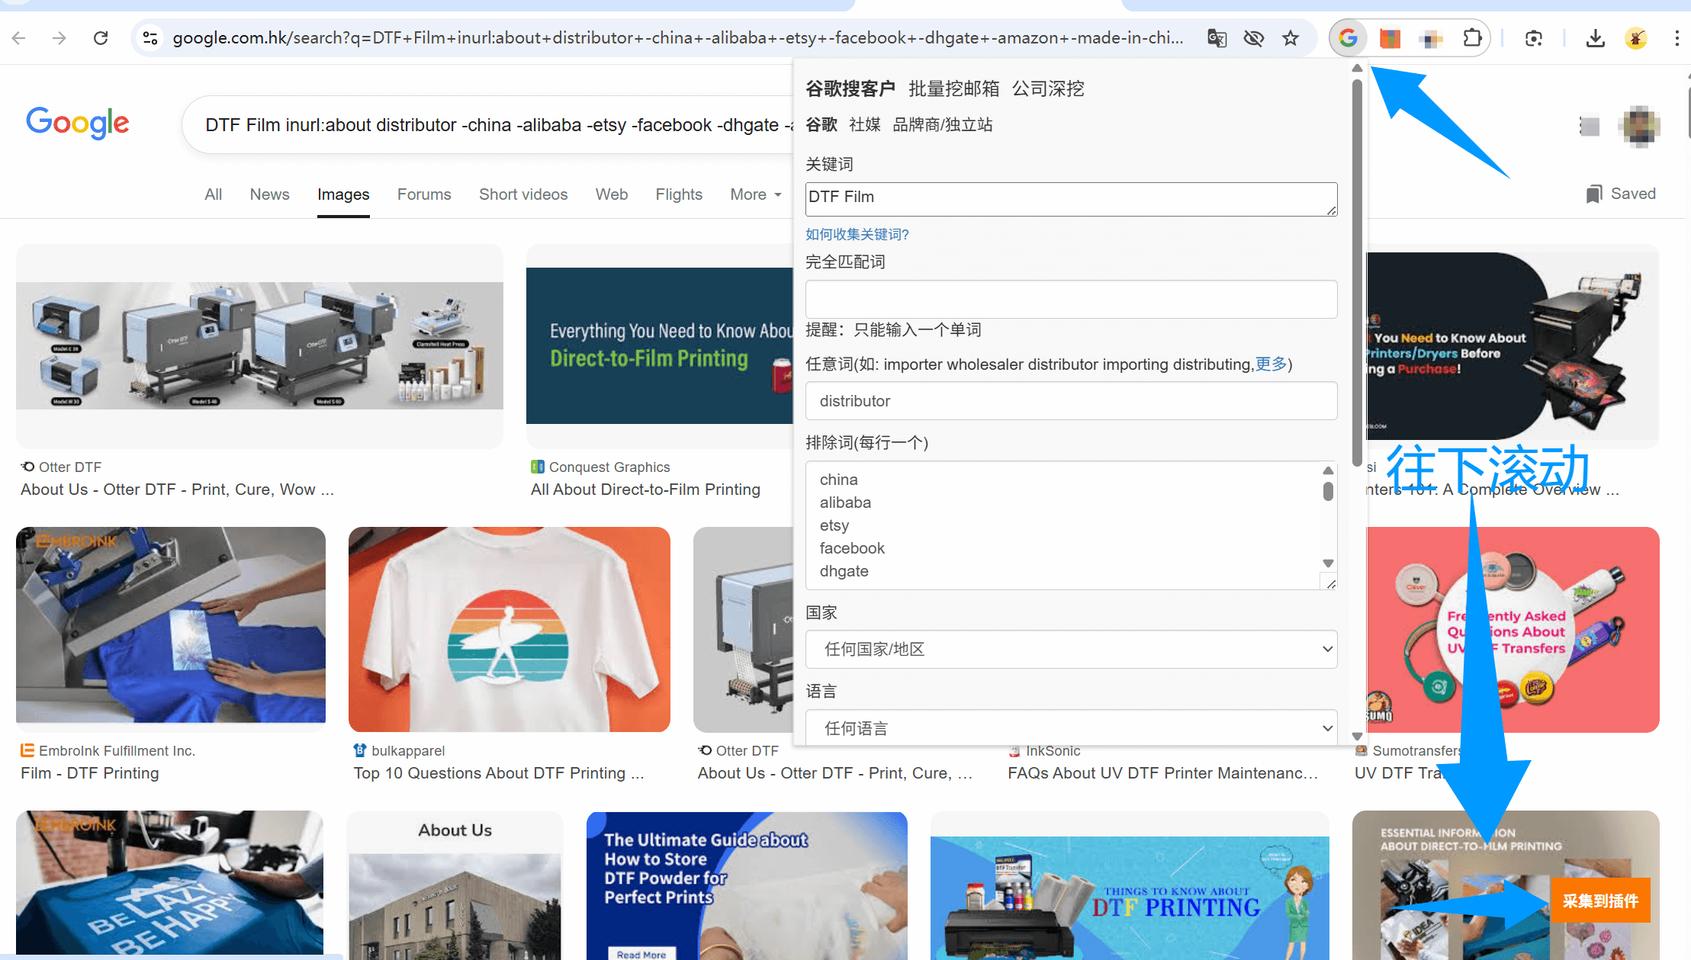Click the translate page icon
The height and width of the screenshot is (960, 1691).
click(1217, 38)
